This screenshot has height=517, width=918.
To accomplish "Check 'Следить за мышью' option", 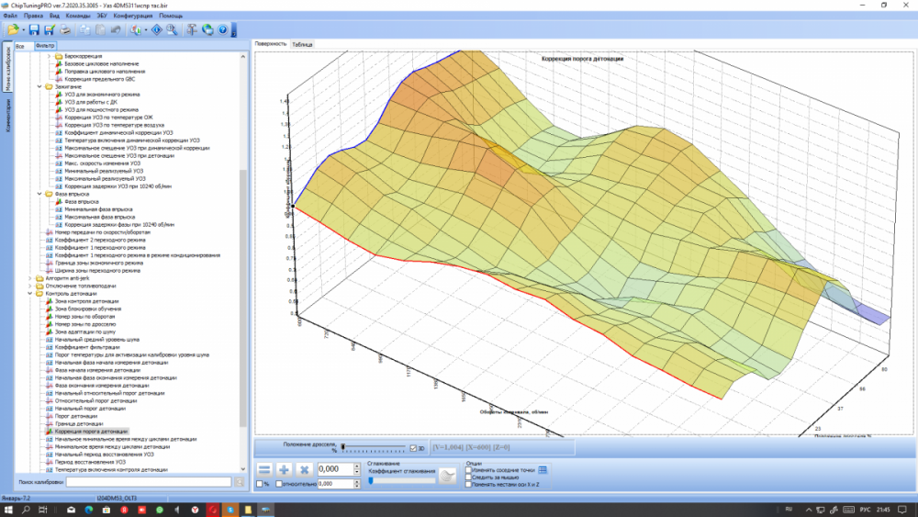I will tap(469, 477).
